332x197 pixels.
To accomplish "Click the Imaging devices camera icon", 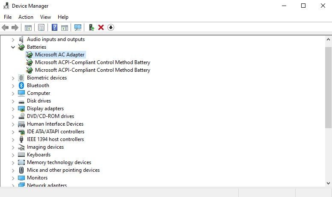I will pyautogui.click(x=21, y=147).
